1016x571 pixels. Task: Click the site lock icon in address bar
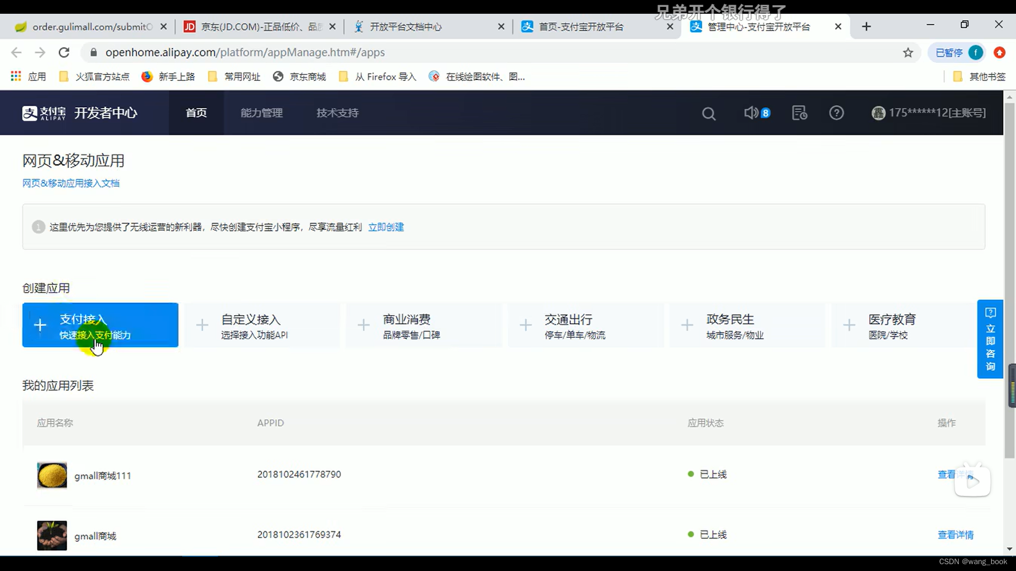pos(94,52)
